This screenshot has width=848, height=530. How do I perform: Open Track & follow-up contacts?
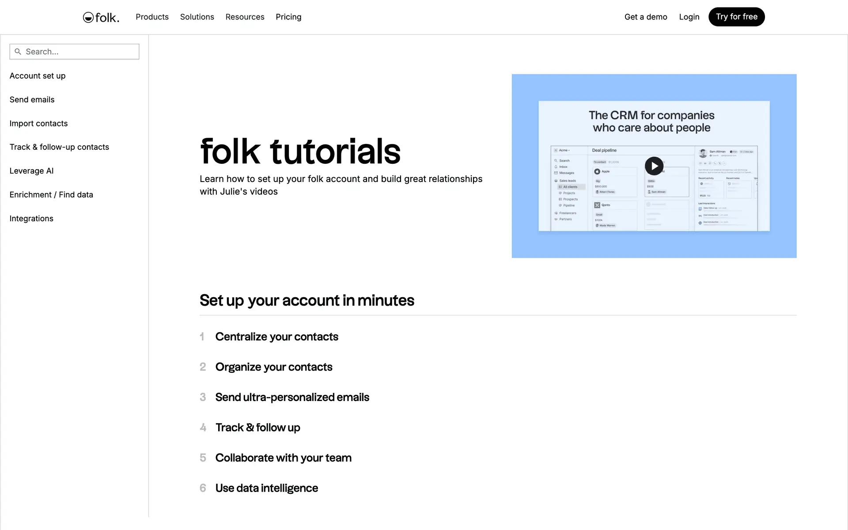pos(59,147)
